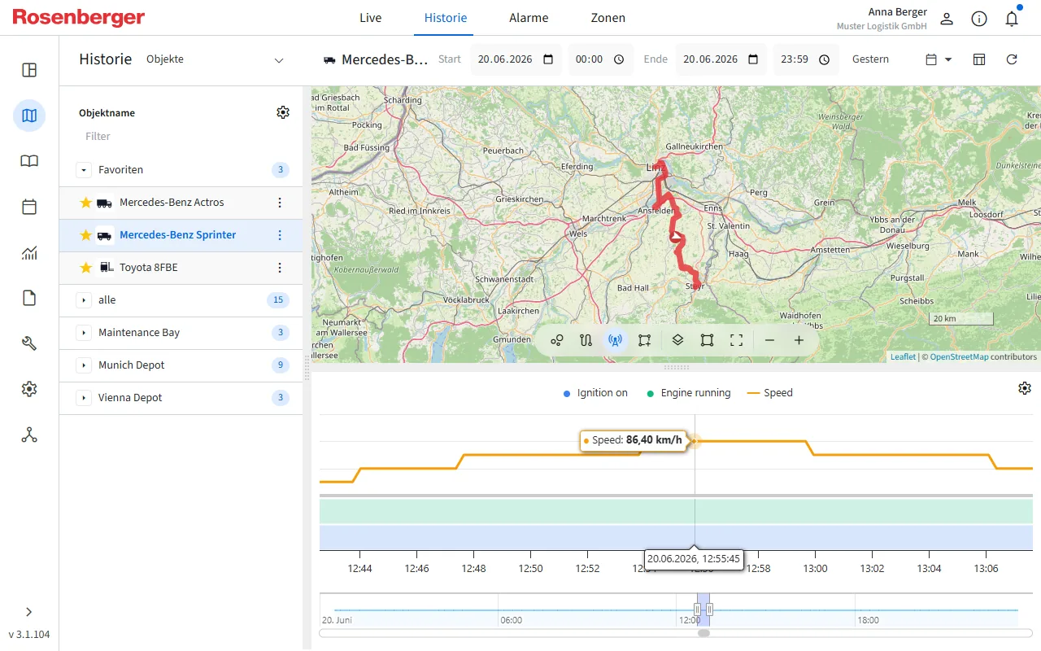Screen dimensions: 1041x651
Task: Click the Gestern quick range button
Action: click(x=870, y=59)
